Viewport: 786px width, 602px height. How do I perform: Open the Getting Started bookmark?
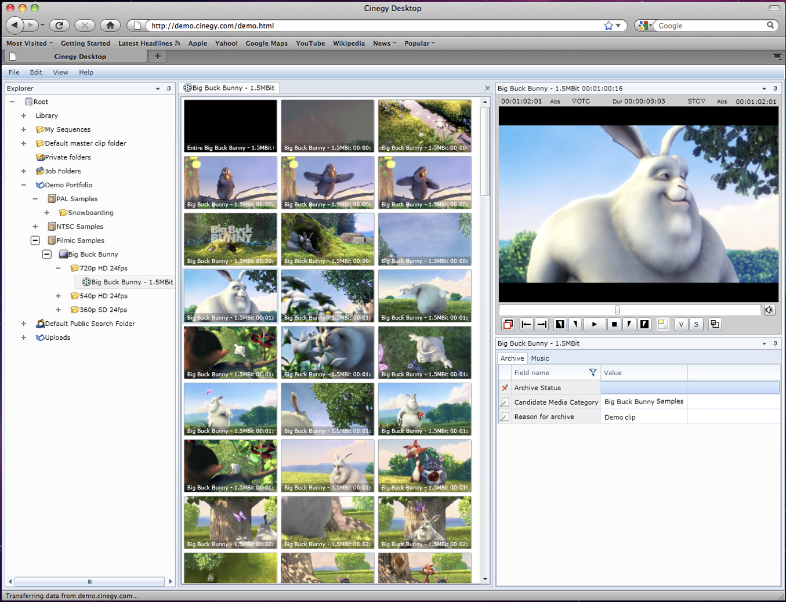[x=85, y=43]
